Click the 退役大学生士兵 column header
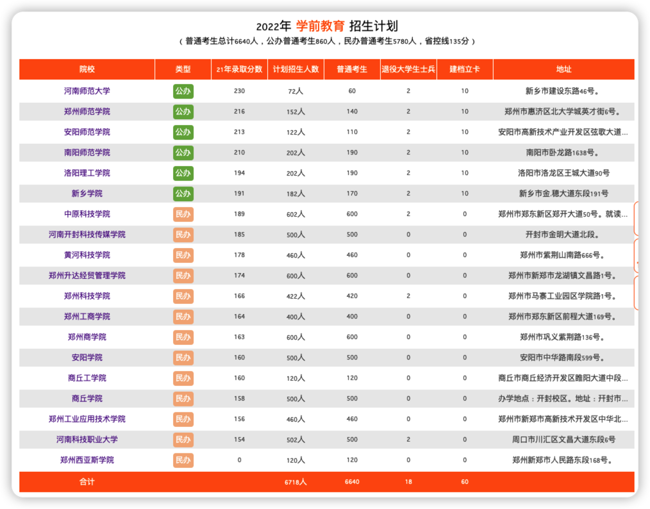650x509 pixels. tap(408, 69)
